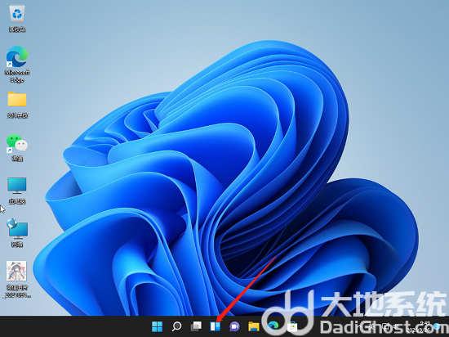This screenshot has width=449, height=337.
Task: Select the yellow folder on the desktop
Action: [x=17, y=99]
